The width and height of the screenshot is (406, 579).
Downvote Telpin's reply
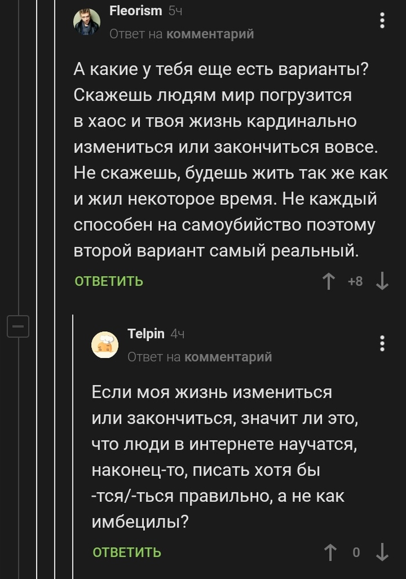(x=382, y=552)
